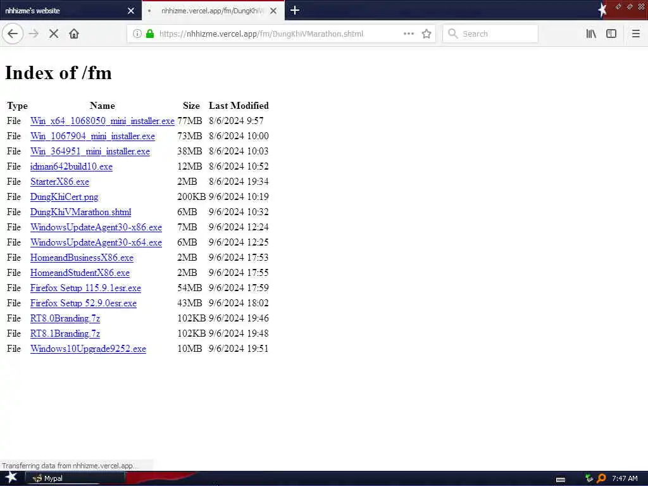Open the magnifier search tray icon
The width and height of the screenshot is (648, 486).
point(602,478)
